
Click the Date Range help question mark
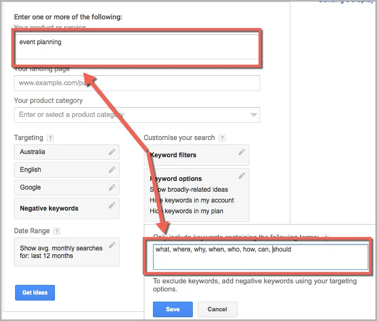tap(57, 231)
